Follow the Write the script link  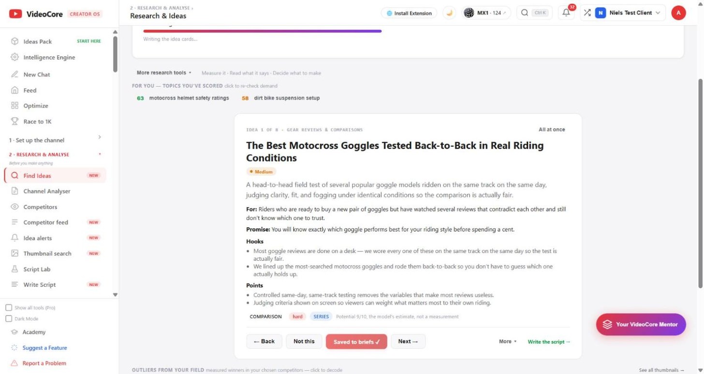(549, 342)
